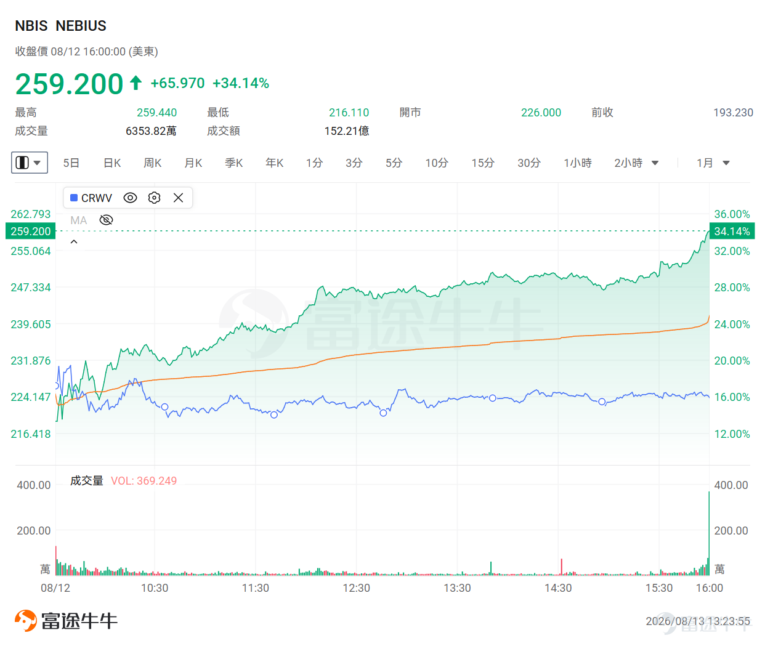The height and width of the screenshot is (646, 765).
Task: Click the 富途牛牛 logo at bottom left
Action: coord(66,620)
